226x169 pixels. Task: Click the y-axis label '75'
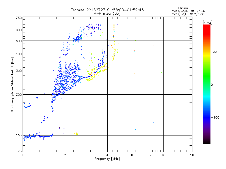[x=20, y=151]
